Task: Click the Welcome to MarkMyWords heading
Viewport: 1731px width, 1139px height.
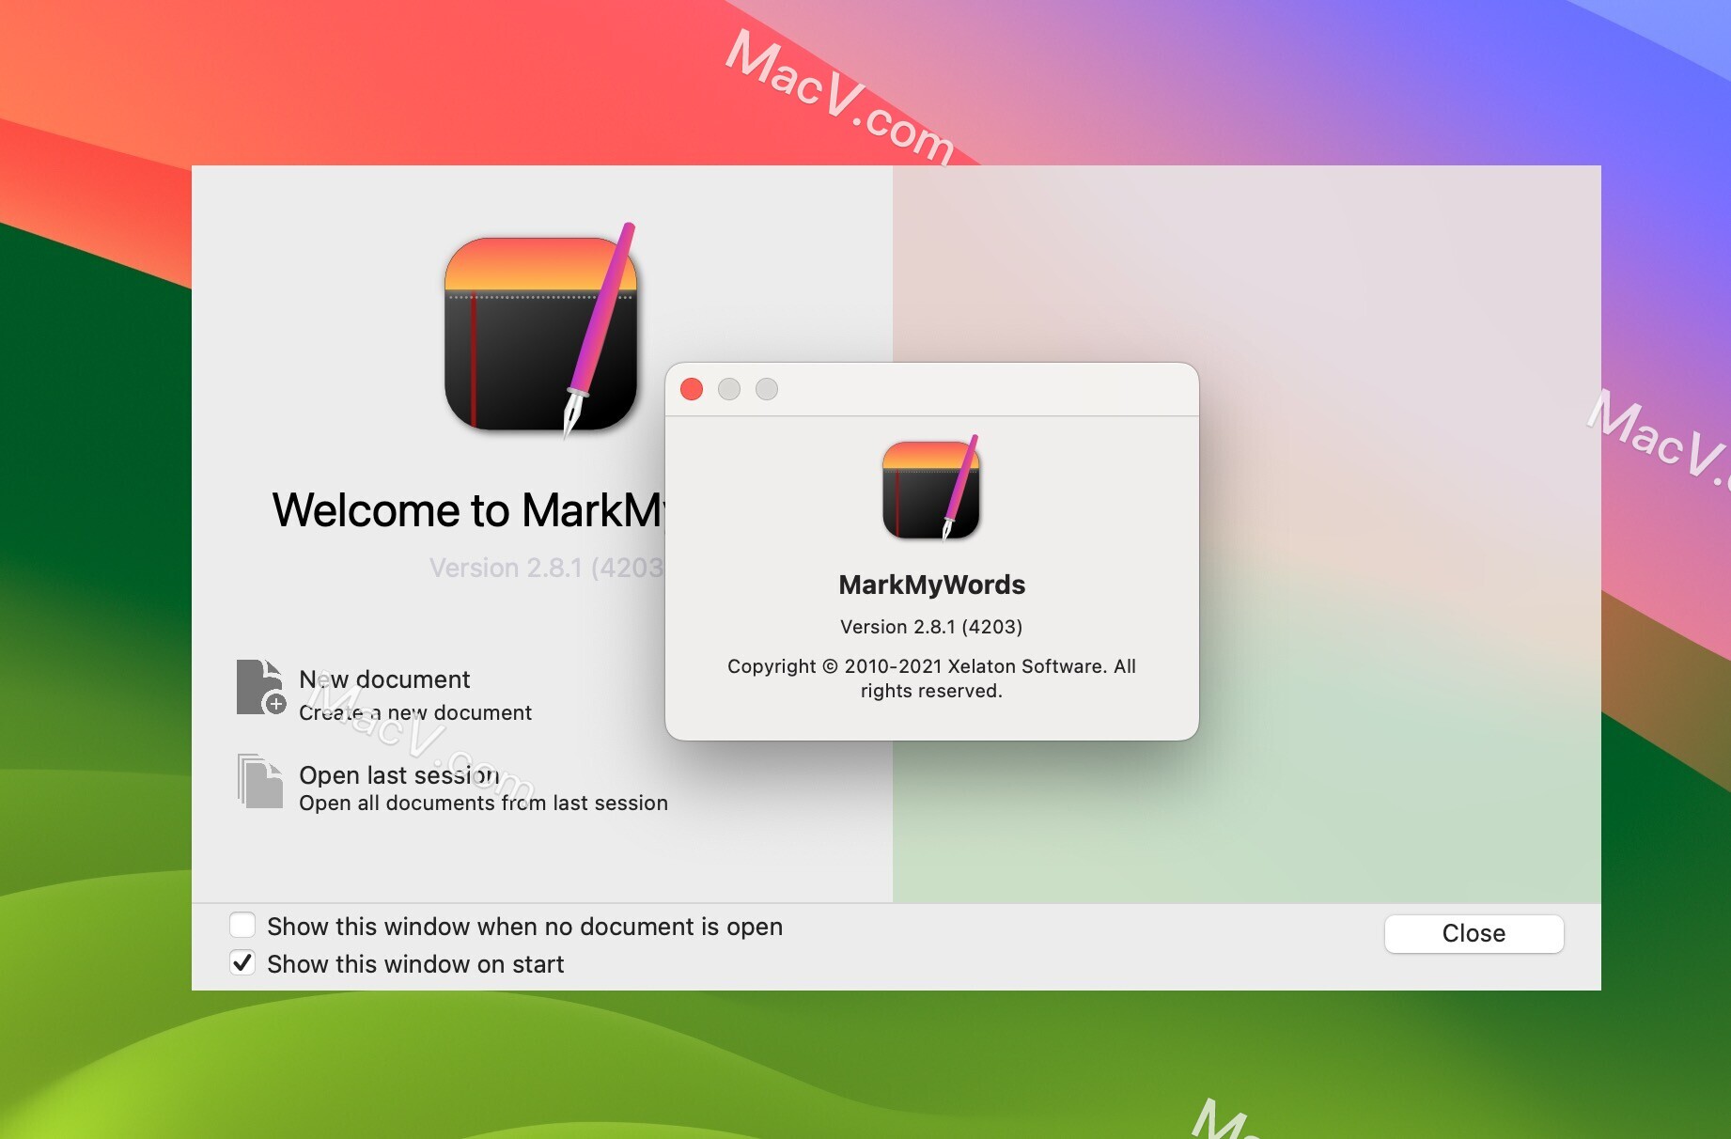Action: (x=468, y=510)
